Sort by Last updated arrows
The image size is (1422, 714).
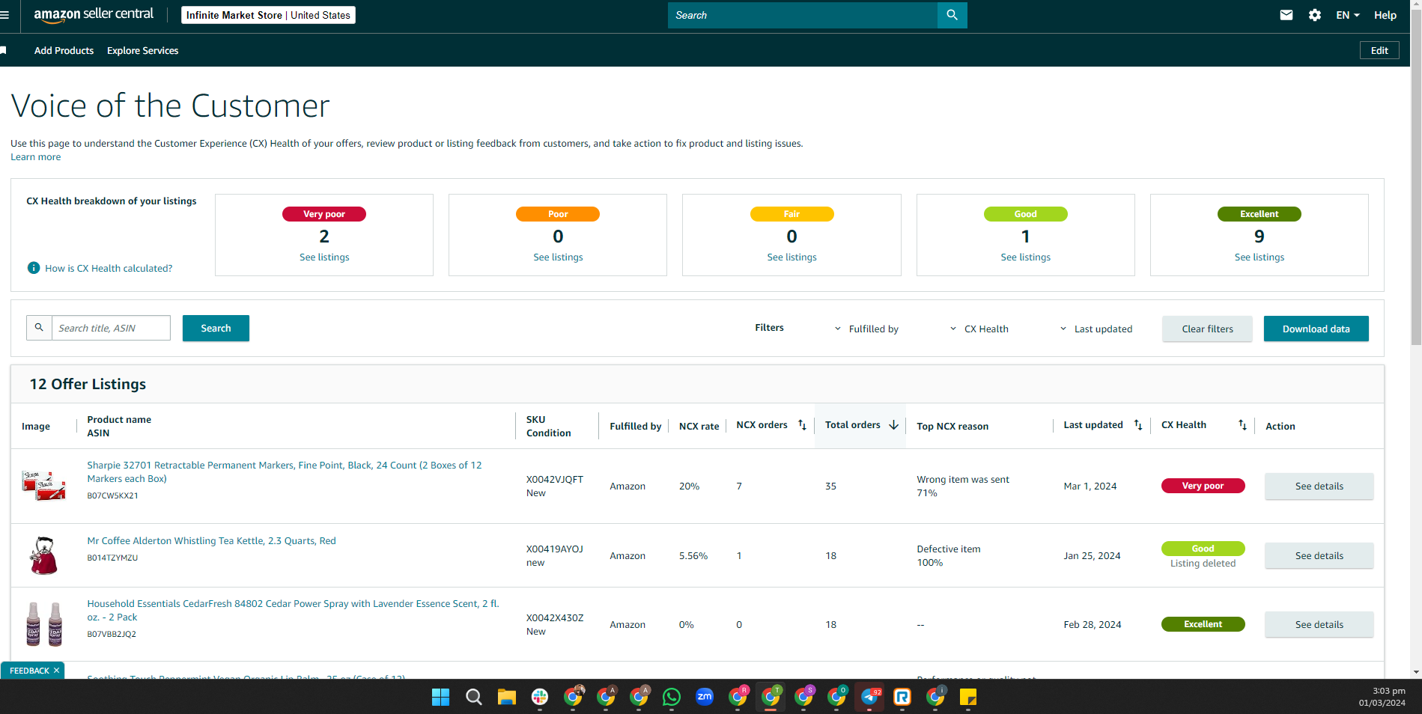(x=1137, y=425)
